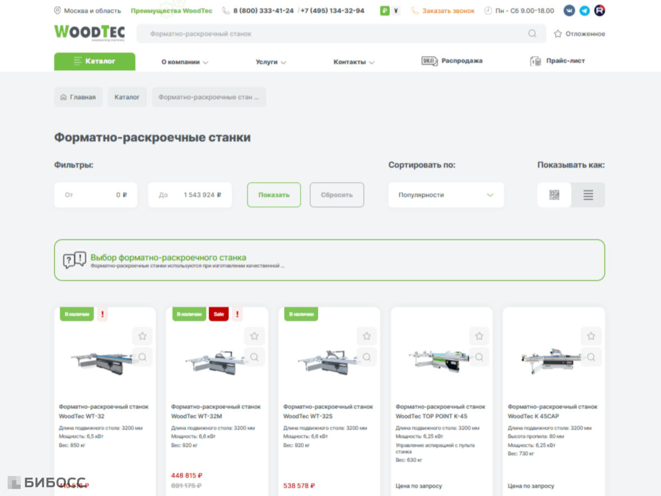Open the Каталог menu button
The image size is (661, 496).
[x=95, y=61]
